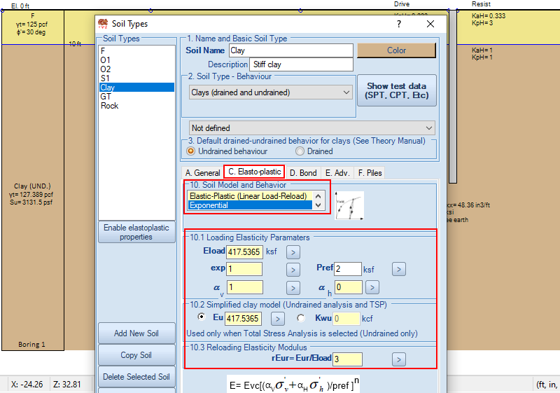Open the help question mark button

click(398, 24)
